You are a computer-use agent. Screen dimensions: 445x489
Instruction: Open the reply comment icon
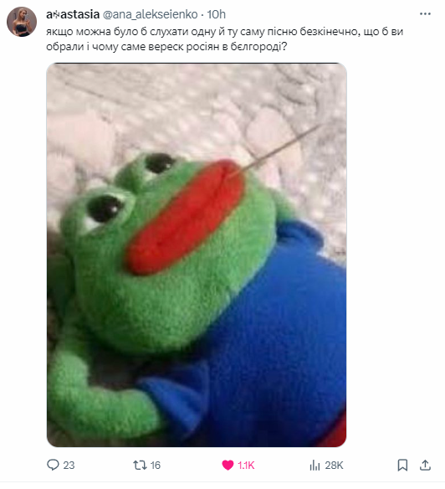[53, 465]
